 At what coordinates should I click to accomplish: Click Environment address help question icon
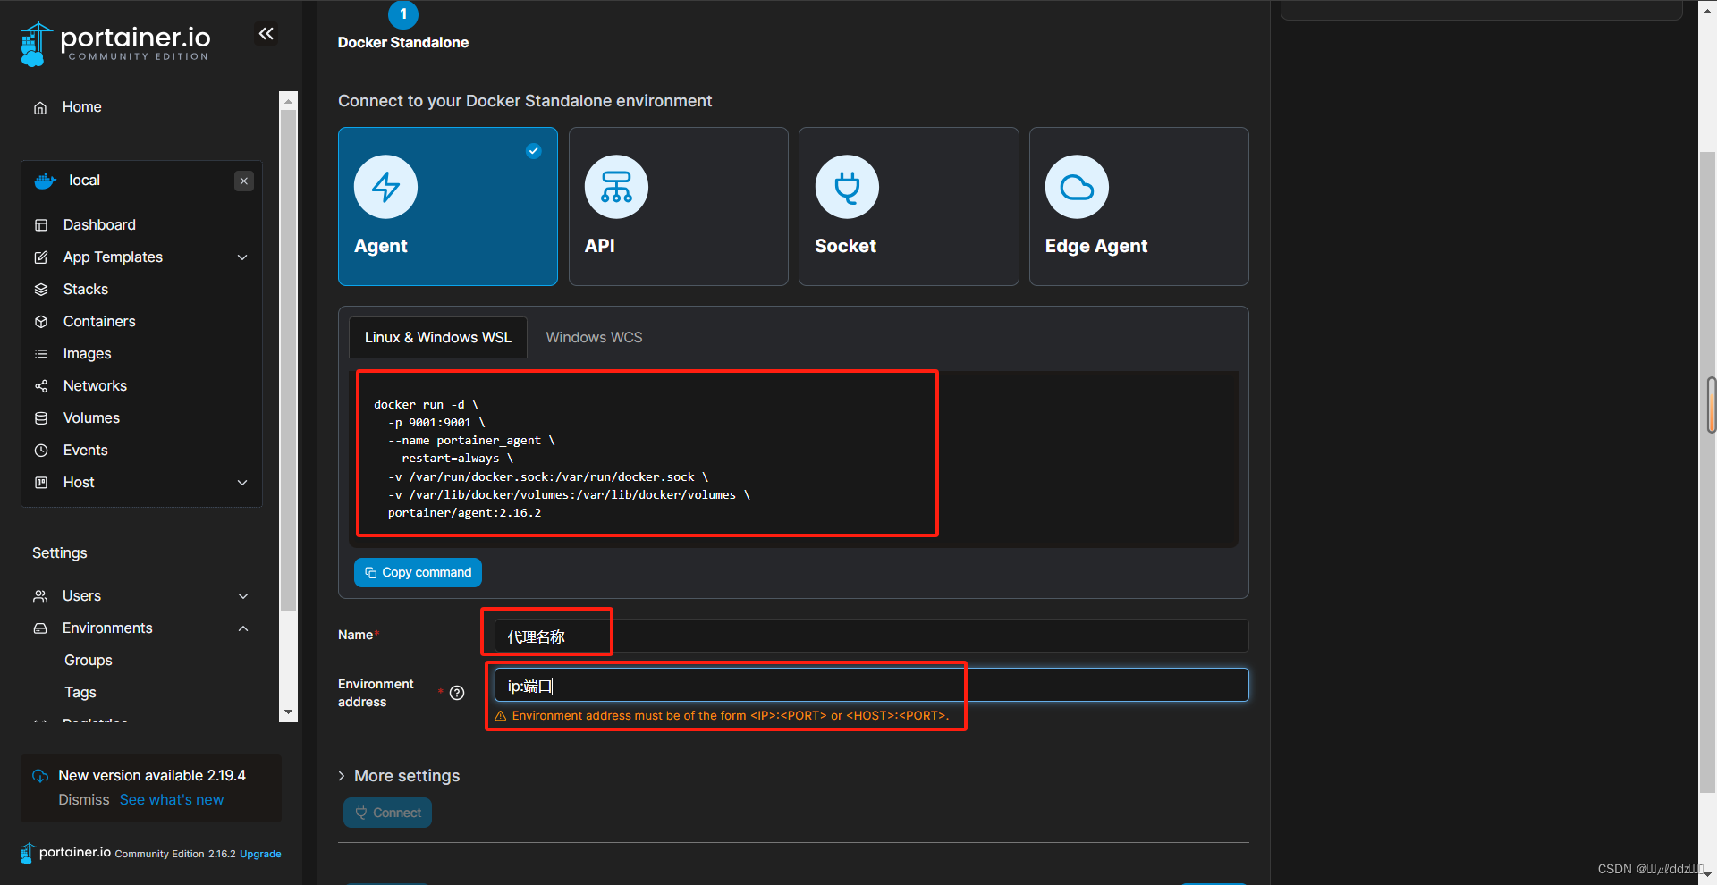(457, 693)
